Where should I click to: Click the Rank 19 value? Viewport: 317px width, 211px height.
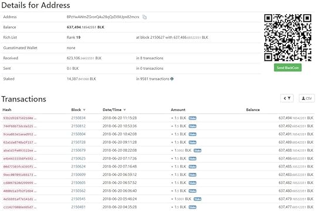tap(73, 38)
